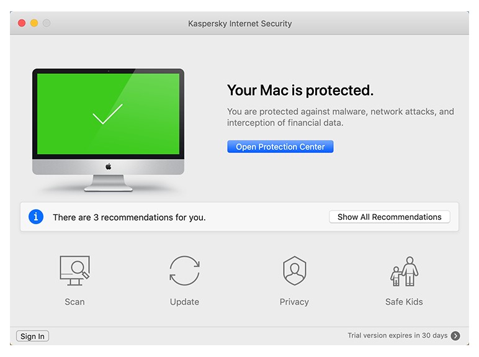This screenshot has width=479, height=357.
Task: Click the Sign In button
Action: point(32,337)
